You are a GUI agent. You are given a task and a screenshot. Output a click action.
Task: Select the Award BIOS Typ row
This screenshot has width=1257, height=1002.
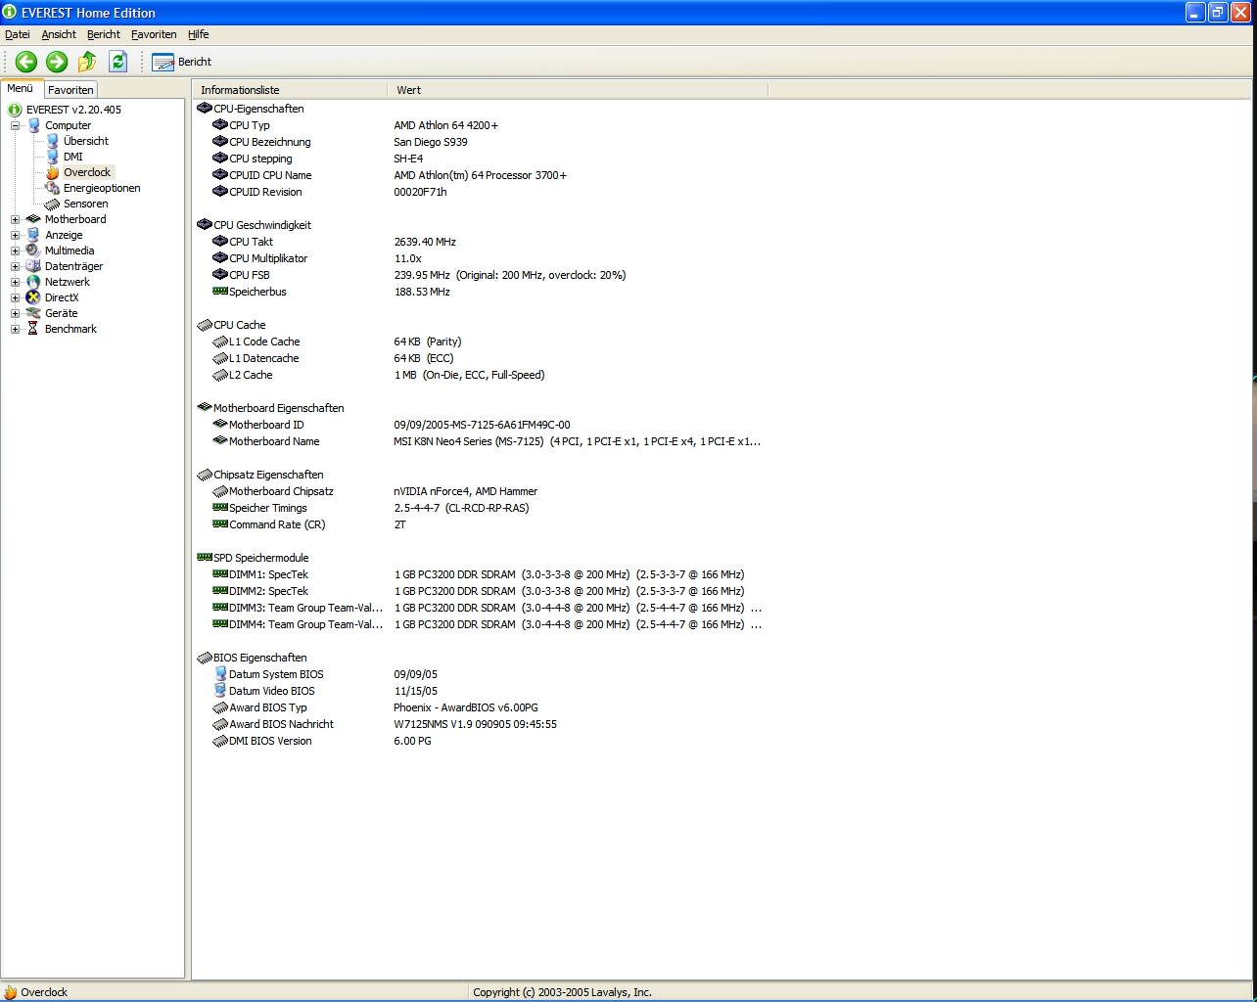(x=480, y=707)
